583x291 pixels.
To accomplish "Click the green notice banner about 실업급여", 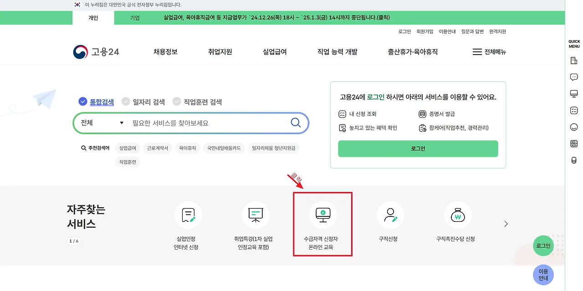I will coord(277,18).
